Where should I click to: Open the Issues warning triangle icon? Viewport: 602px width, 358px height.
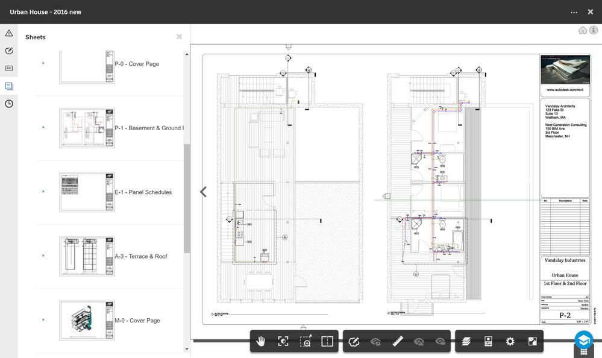pos(9,33)
